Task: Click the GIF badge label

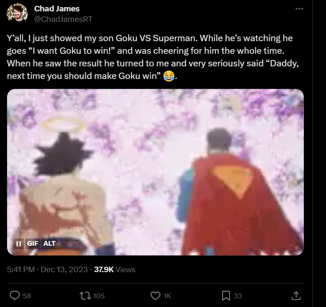Action: pyautogui.click(x=33, y=244)
